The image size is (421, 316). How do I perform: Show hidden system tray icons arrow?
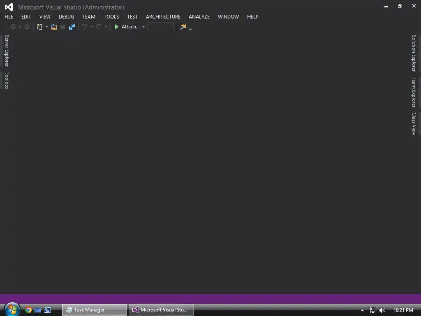coord(362,310)
